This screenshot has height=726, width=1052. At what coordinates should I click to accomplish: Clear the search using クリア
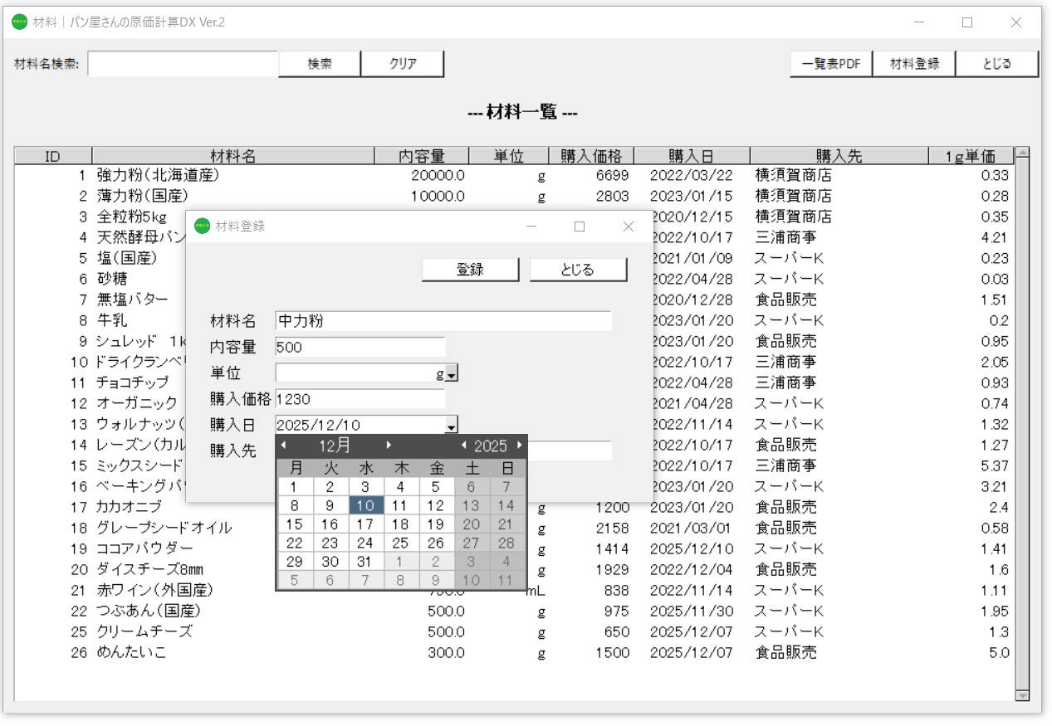[403, 63]
